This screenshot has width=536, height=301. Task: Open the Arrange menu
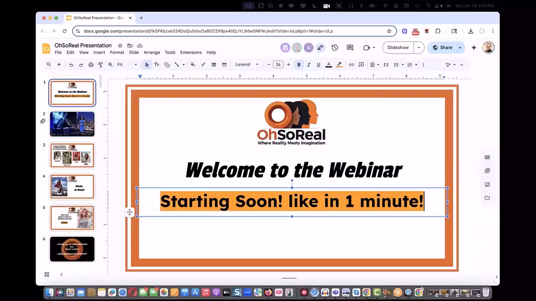152,52
